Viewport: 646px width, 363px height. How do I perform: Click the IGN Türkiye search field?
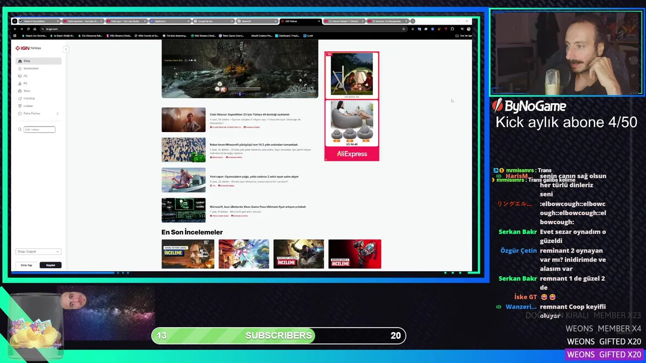pyautogui.click(x=39, y=130)
